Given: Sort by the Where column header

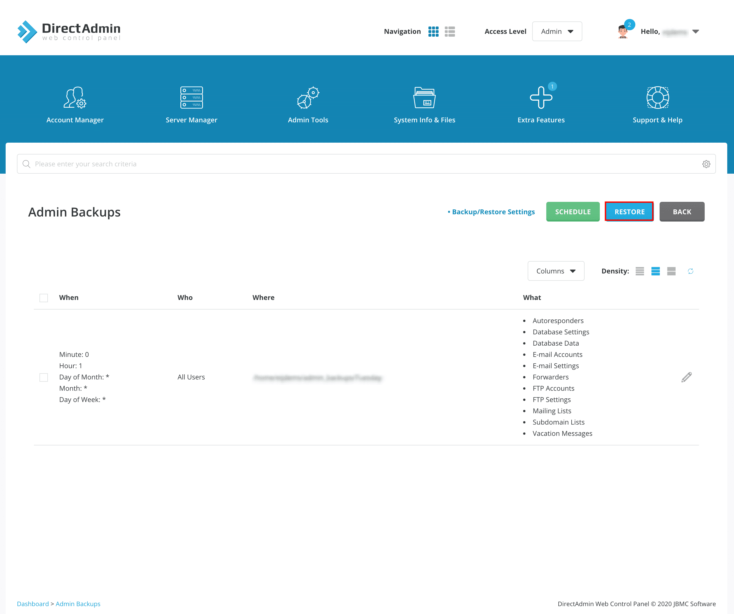Looking at the screenshot, I should (264, 298).
